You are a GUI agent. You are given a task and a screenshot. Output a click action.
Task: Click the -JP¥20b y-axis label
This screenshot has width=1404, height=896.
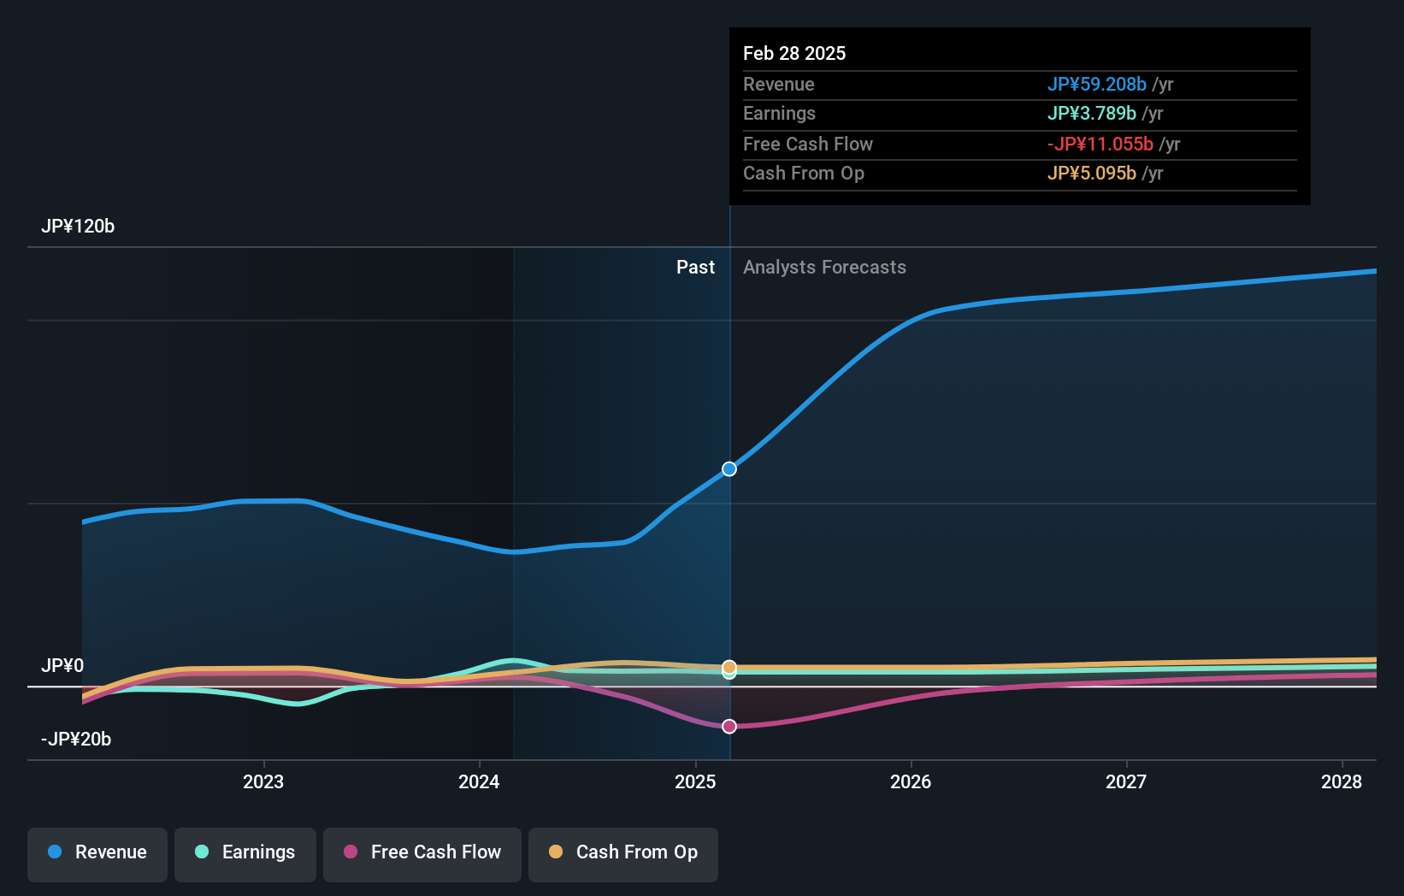pos(76,739)
